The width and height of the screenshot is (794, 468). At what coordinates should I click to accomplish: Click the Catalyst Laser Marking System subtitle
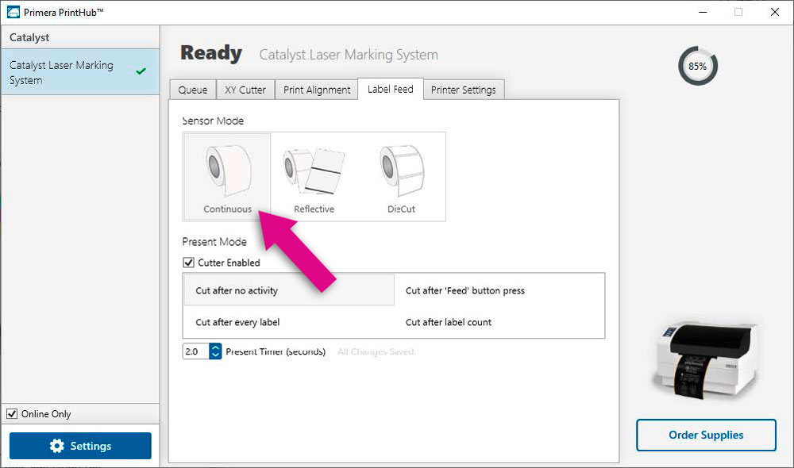[x=349, y=55]
